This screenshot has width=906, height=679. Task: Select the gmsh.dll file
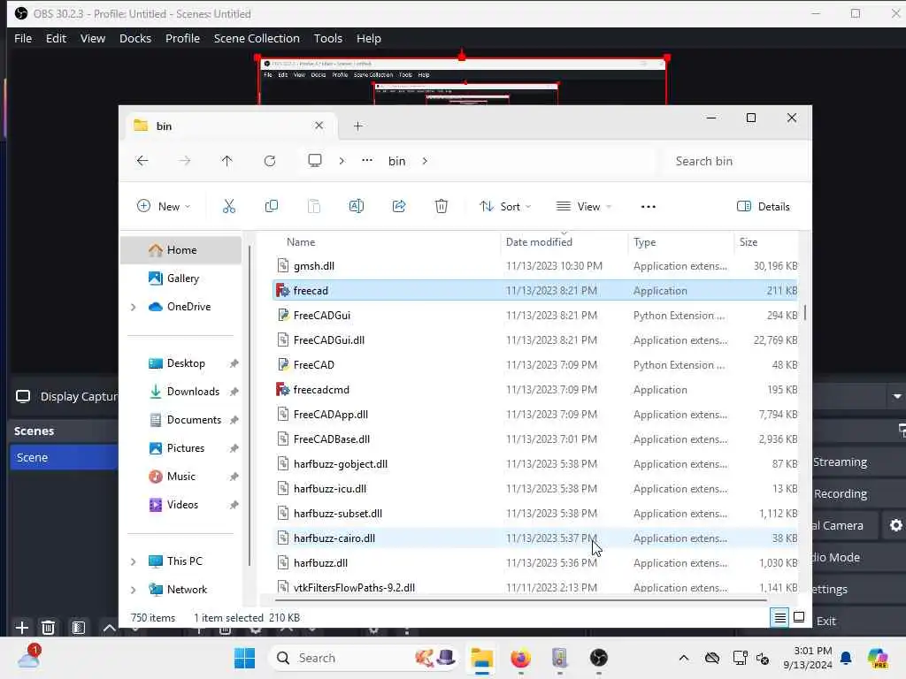tap(534, 266)
